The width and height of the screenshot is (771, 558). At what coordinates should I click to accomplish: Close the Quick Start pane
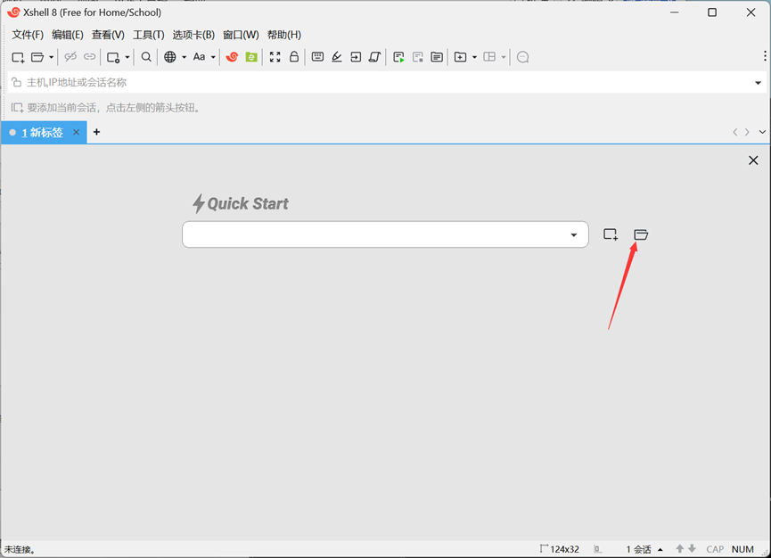(753, 160)
